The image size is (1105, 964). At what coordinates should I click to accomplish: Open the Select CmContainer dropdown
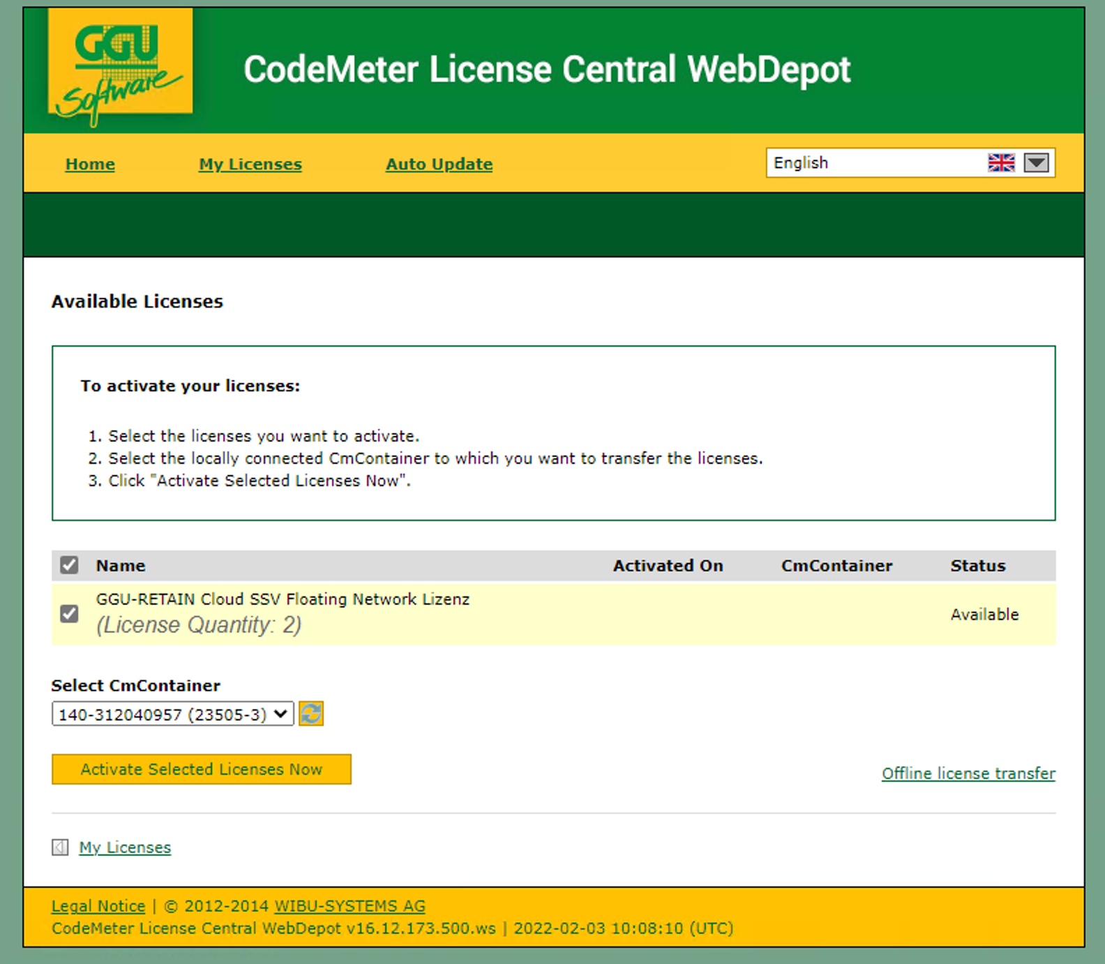coord(172,714)
